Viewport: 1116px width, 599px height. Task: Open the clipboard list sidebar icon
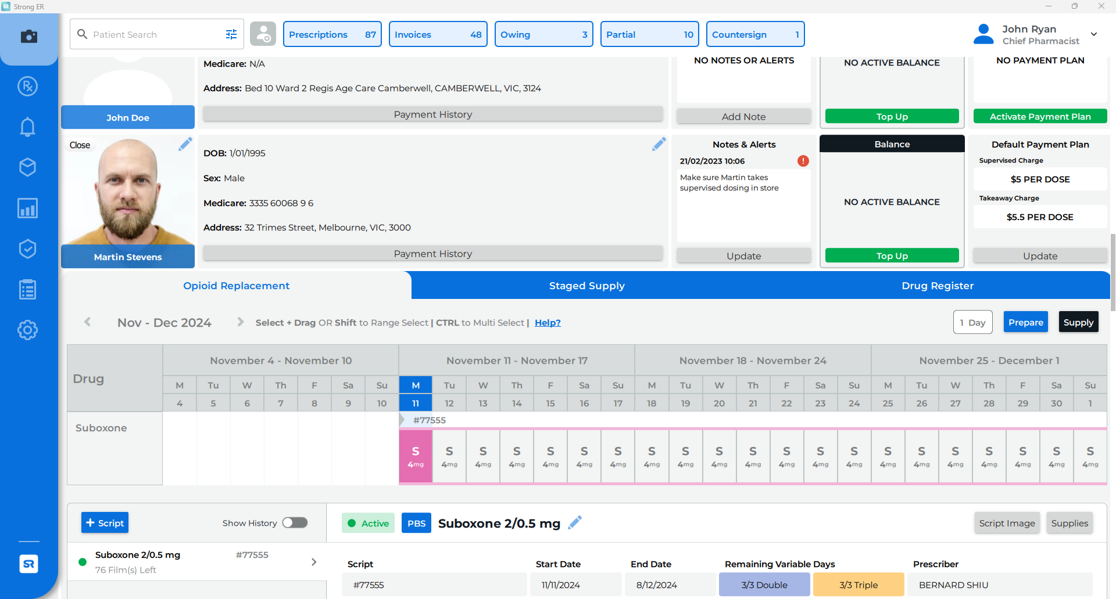(27, 289)
